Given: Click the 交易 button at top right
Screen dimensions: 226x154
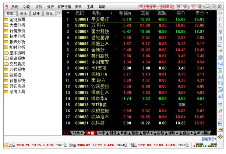Looking at the screenshot, I should click(196, 7).
